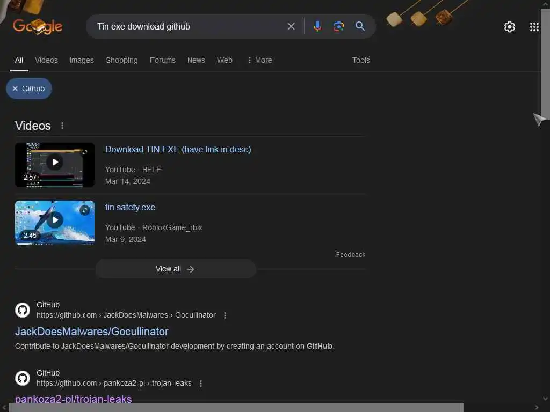Select the All results tab

pos(19,60)
